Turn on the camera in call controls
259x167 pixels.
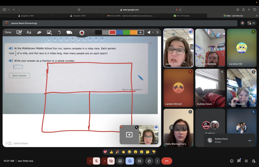111,161
